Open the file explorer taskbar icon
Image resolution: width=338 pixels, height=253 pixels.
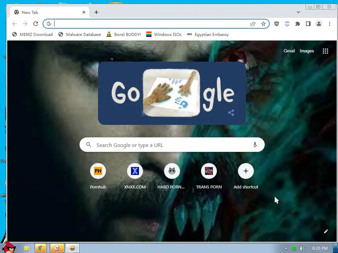pyautogui.click(x=26, y=248)
